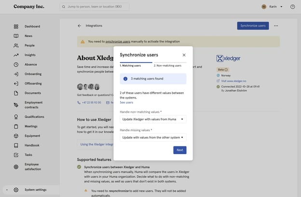Open Visit www.xledger.no link

(233, 81)
